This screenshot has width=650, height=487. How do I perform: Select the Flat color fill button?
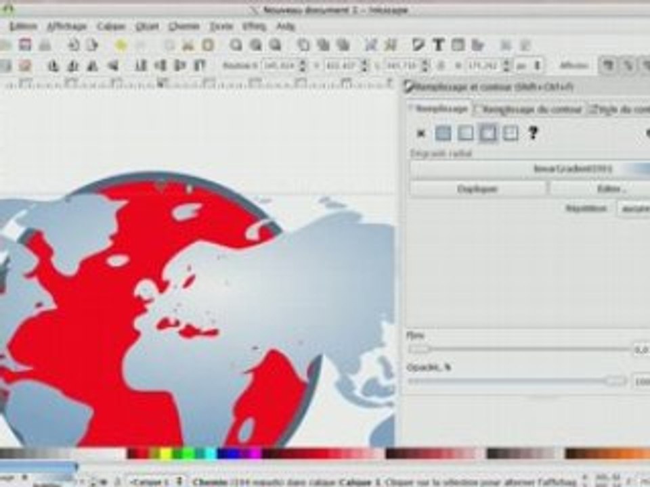click(443, 133)
